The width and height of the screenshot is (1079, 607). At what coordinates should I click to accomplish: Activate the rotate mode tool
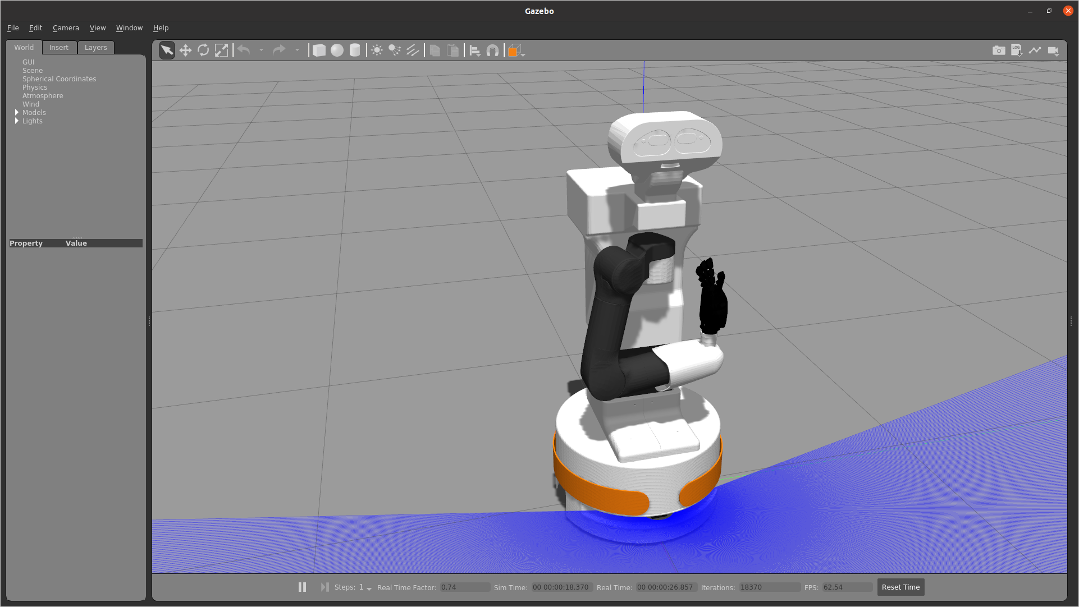pyautogui.click(x=203, y=50)
